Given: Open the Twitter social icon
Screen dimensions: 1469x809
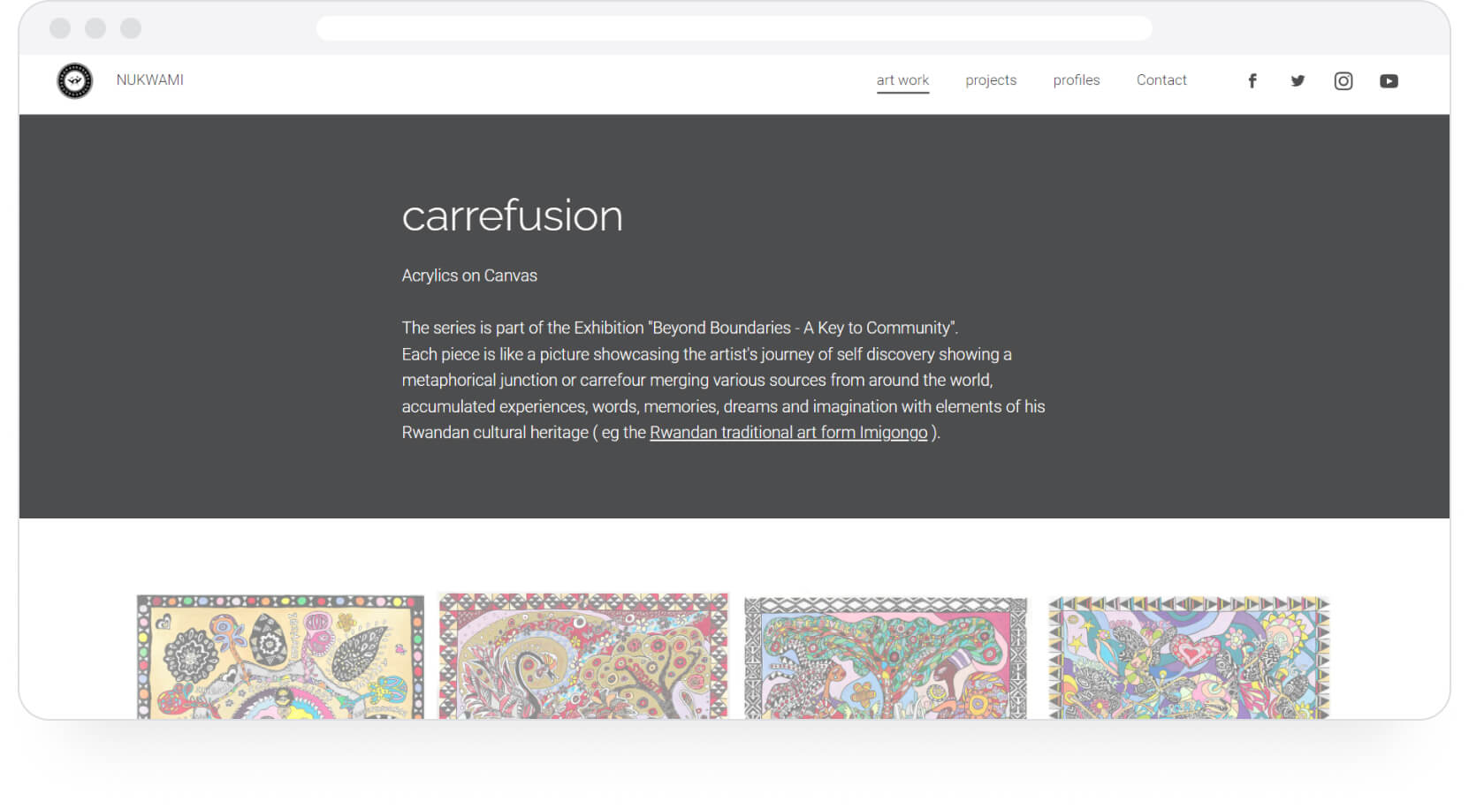Looking at the screenshot, I should point(1298,81).
